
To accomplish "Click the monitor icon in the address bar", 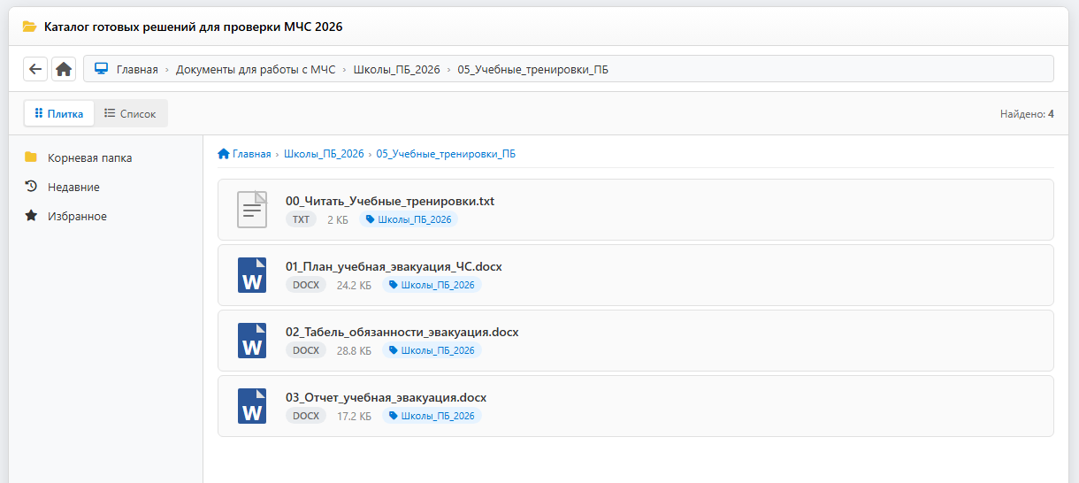I will tap(101, 69).
